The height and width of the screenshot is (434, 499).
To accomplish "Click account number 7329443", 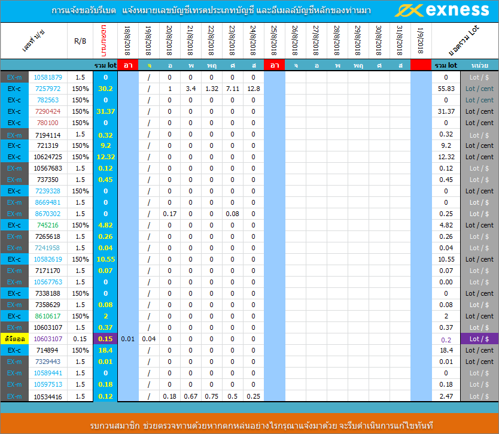I will pos(48,362).
